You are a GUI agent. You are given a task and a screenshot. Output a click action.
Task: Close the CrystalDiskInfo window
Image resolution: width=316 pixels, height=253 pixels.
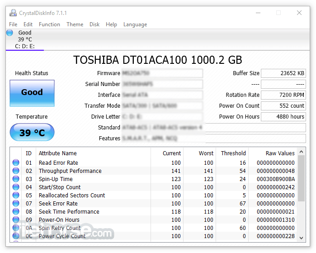pyautogui.click(x=299, y=13)
